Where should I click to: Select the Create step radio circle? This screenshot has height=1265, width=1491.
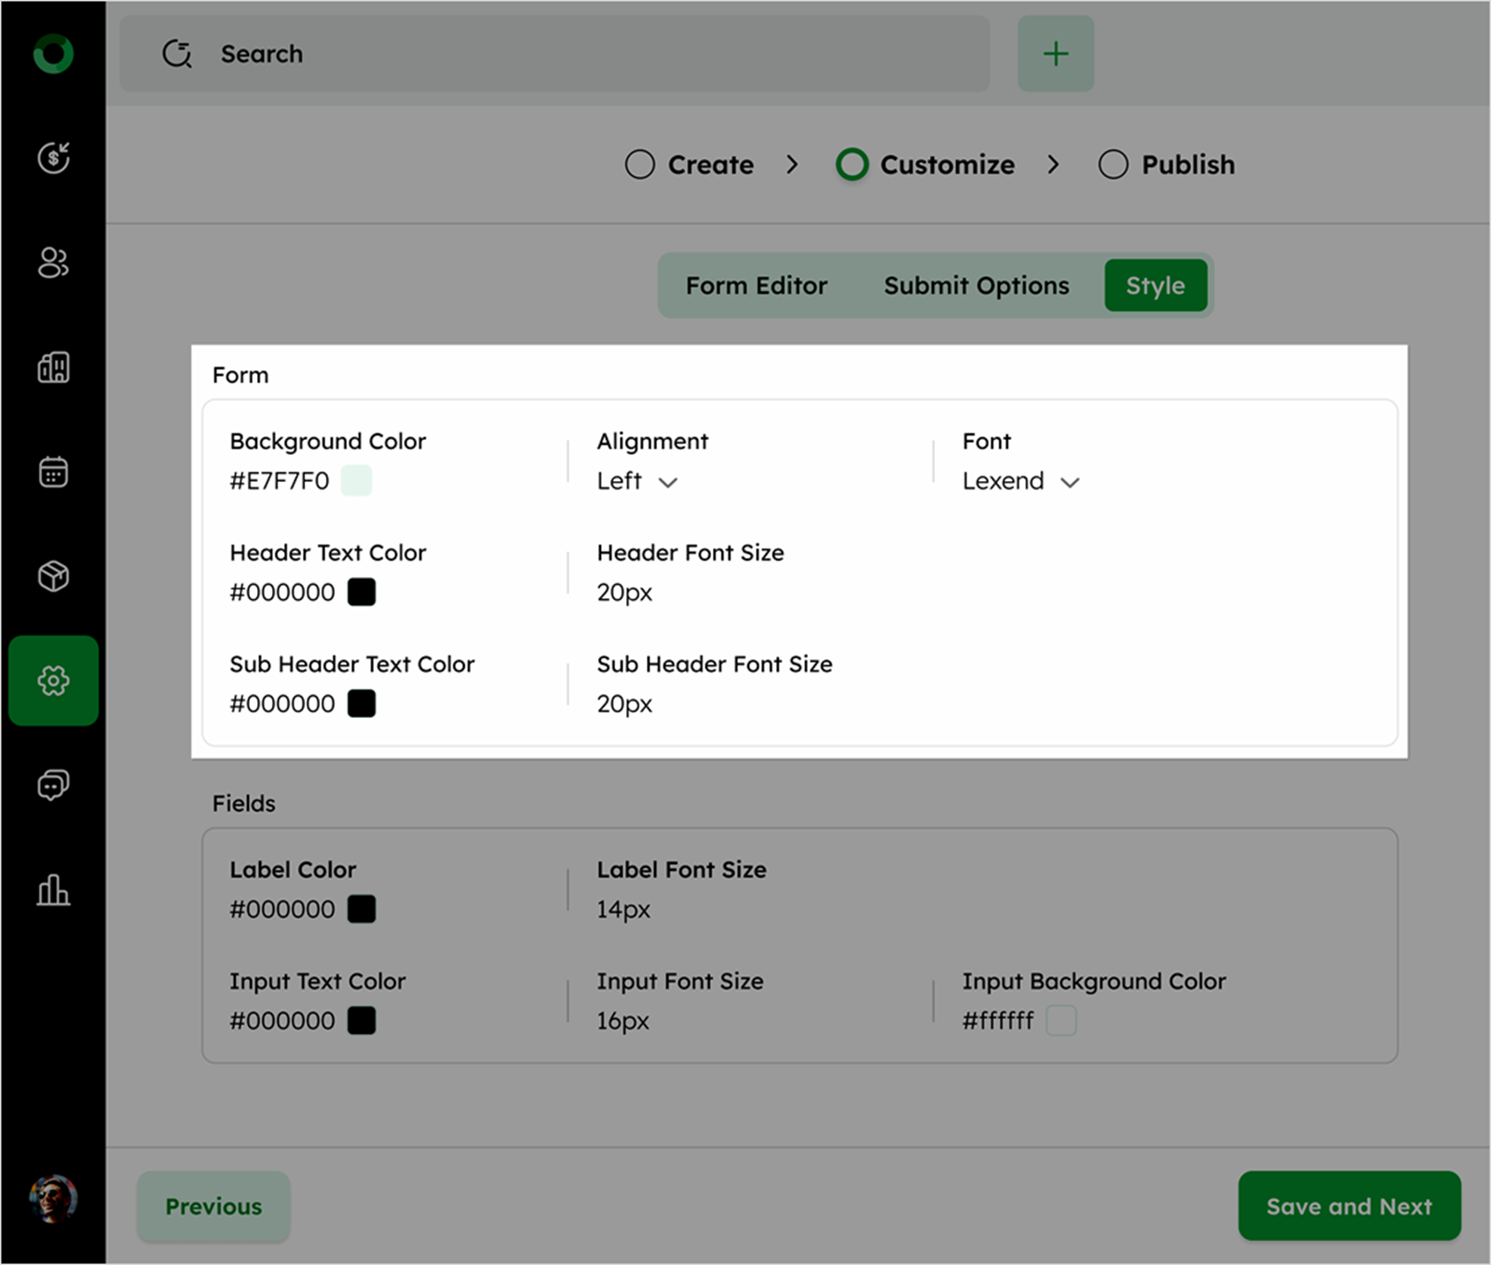[x=639, y=165]
